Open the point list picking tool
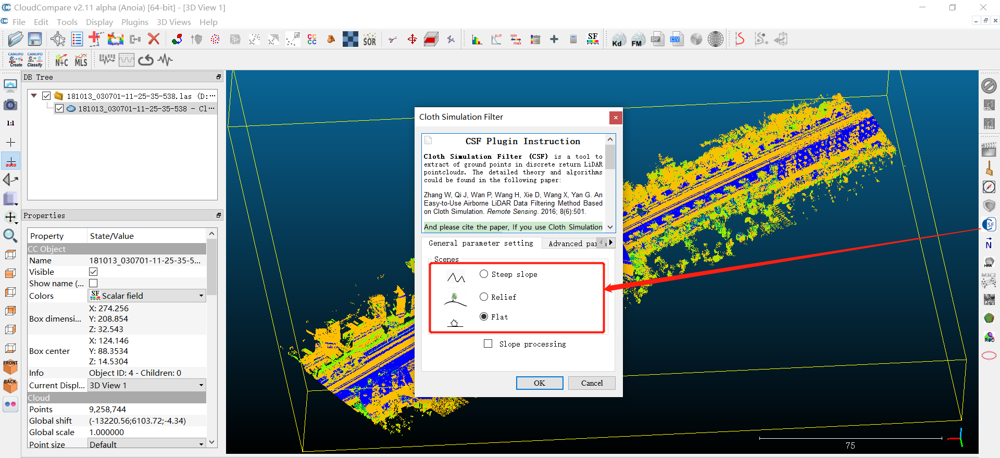The image size is (1000, 458). 77,39
